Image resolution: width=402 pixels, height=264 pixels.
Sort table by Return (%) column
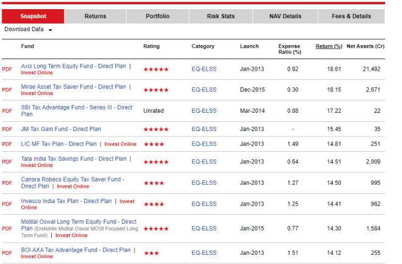click(328, 46)
